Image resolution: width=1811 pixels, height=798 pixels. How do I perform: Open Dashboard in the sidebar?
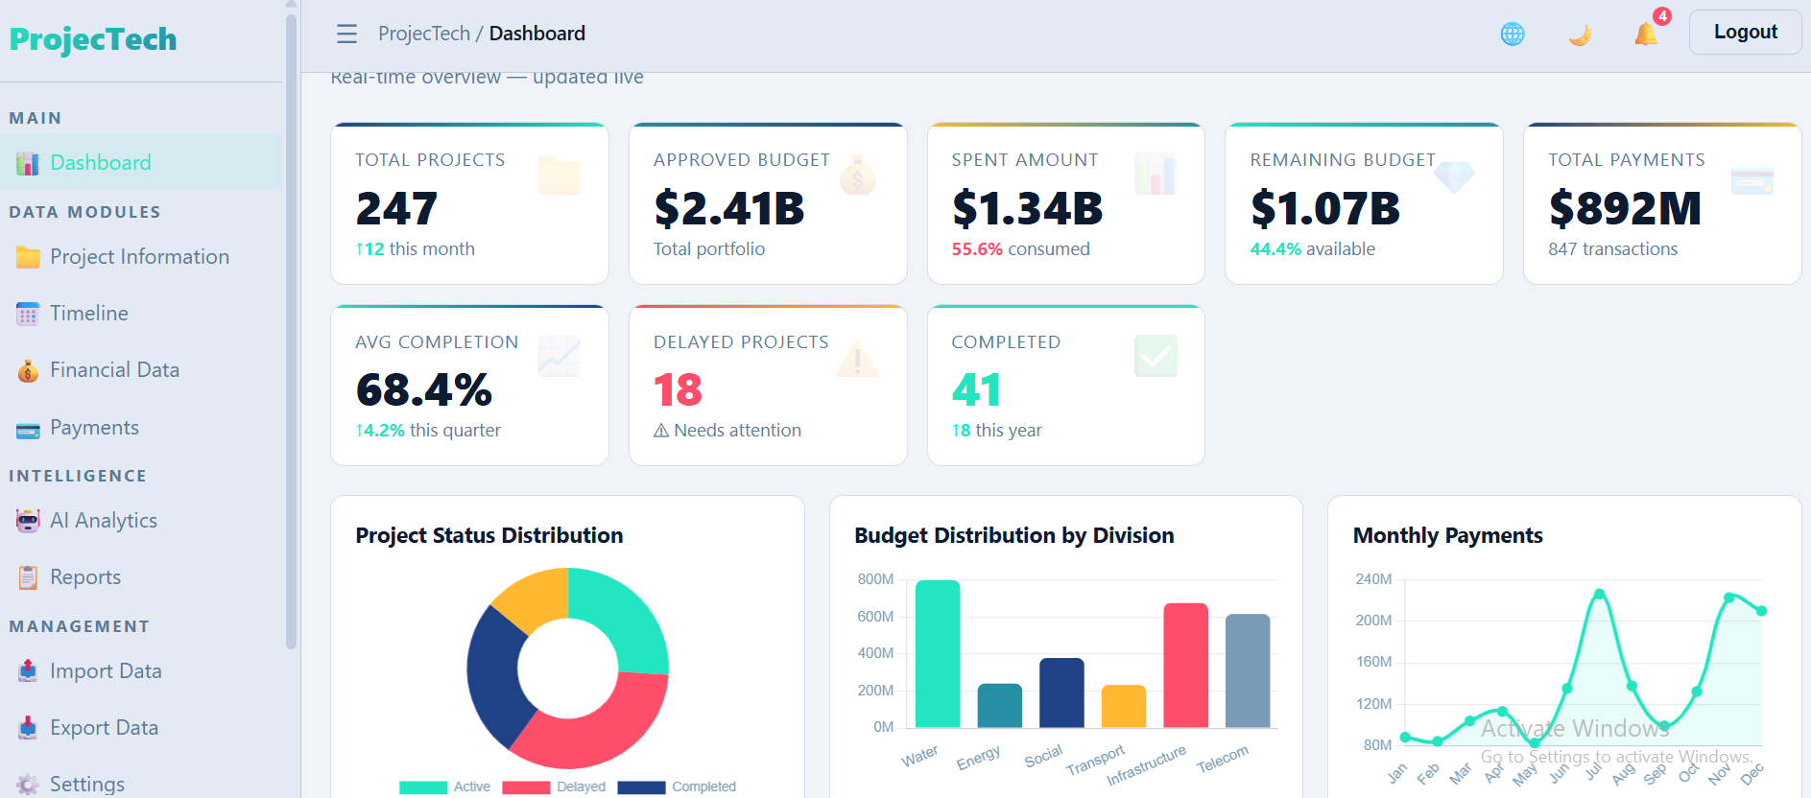141,162
